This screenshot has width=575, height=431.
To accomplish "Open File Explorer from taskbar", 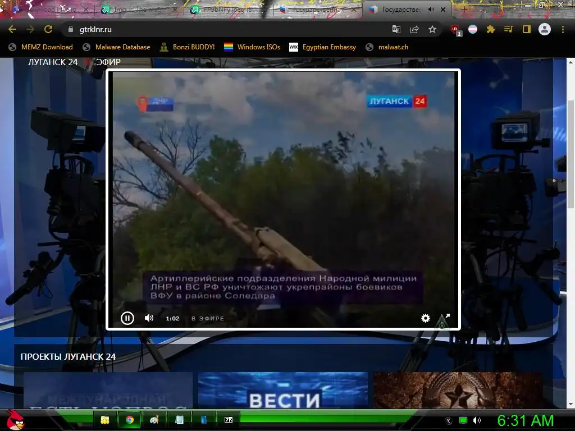I will pos(105,420).
